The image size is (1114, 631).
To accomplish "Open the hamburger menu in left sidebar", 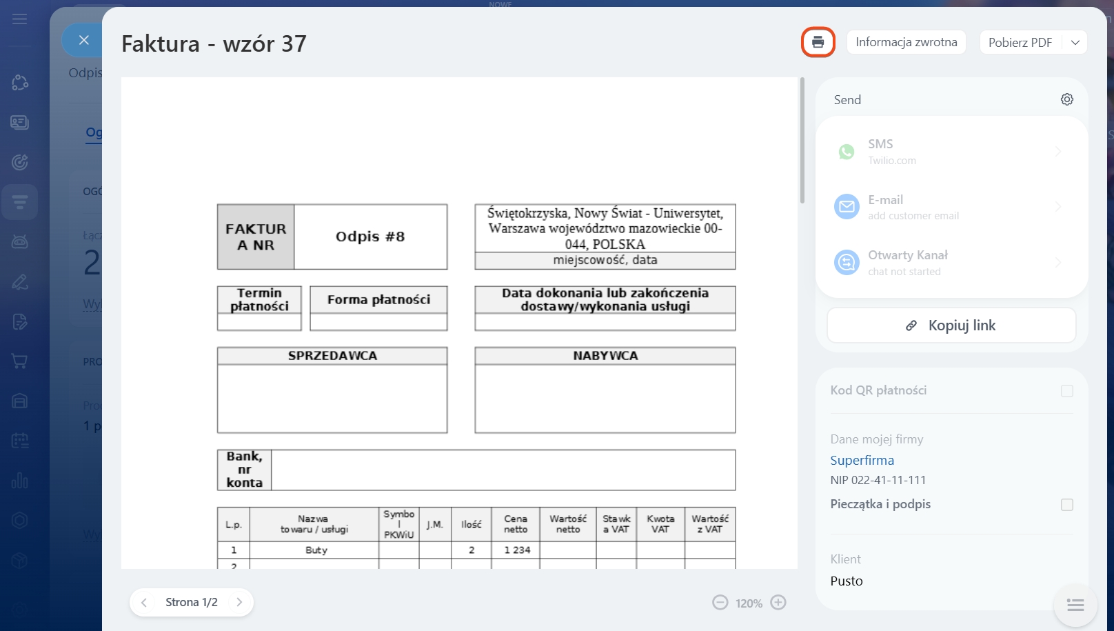I will coord(19,19).
